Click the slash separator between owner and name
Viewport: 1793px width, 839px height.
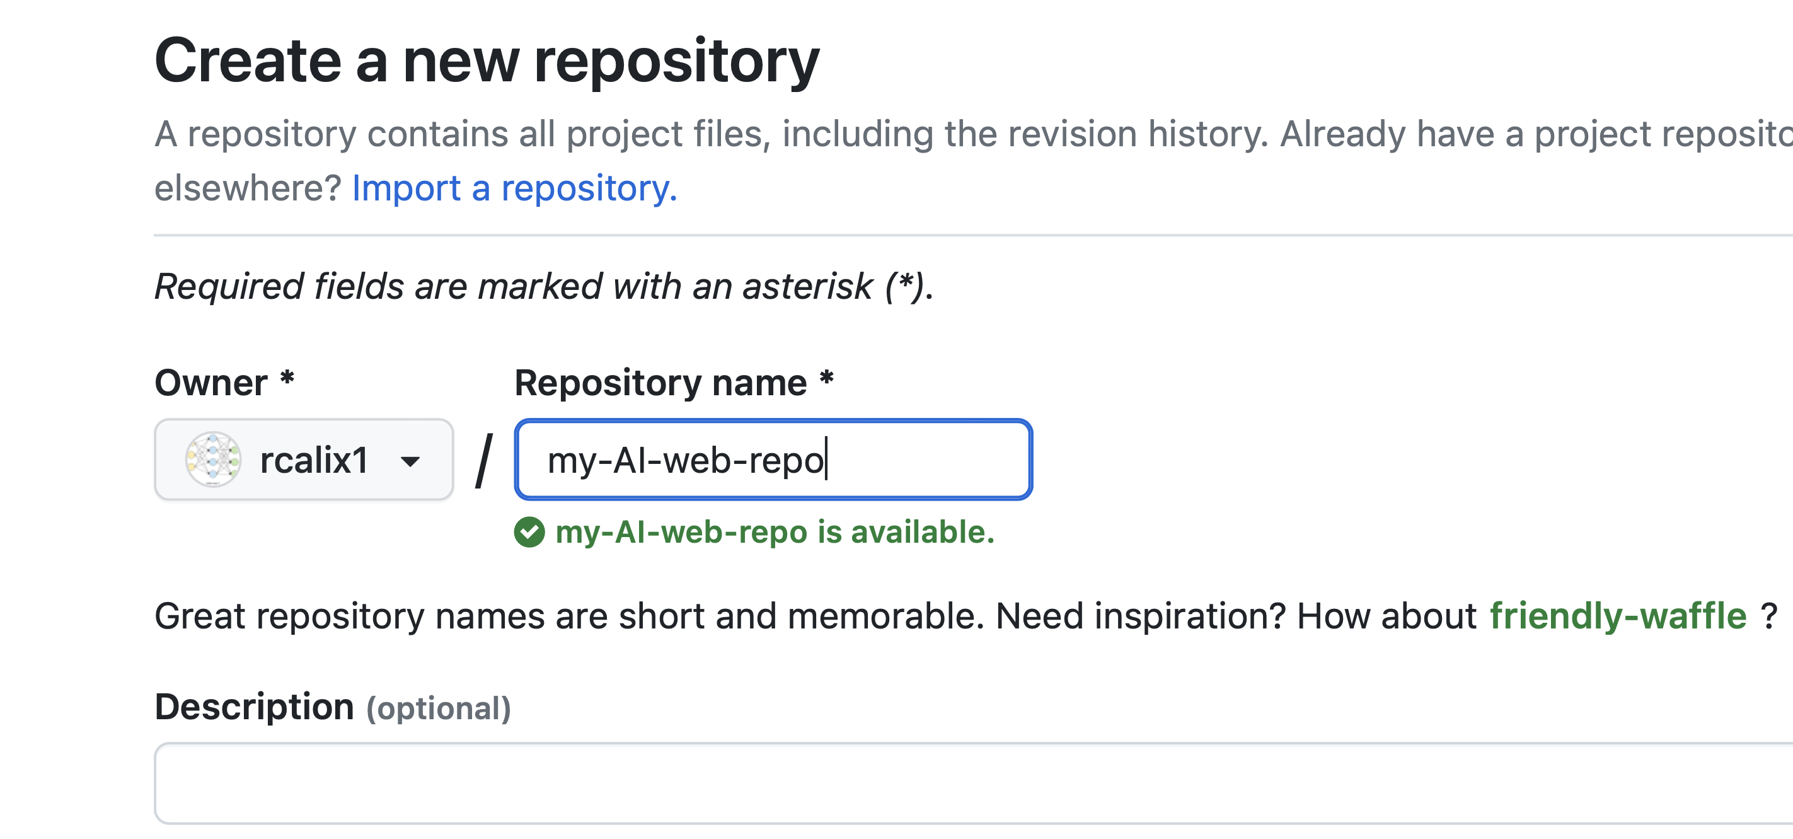pos(485,460)
